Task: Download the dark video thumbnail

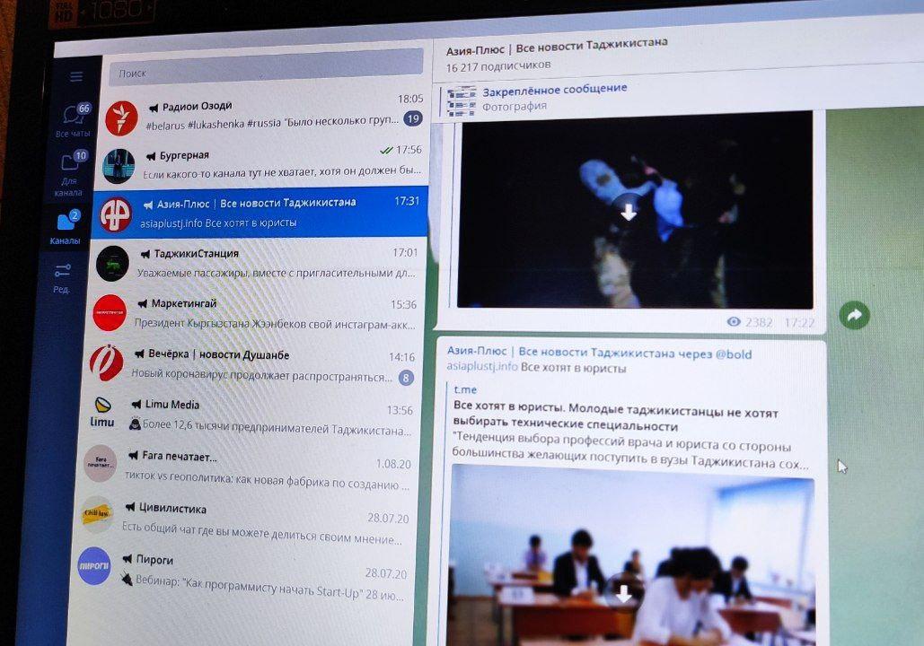Action: (x=629, y=212)
